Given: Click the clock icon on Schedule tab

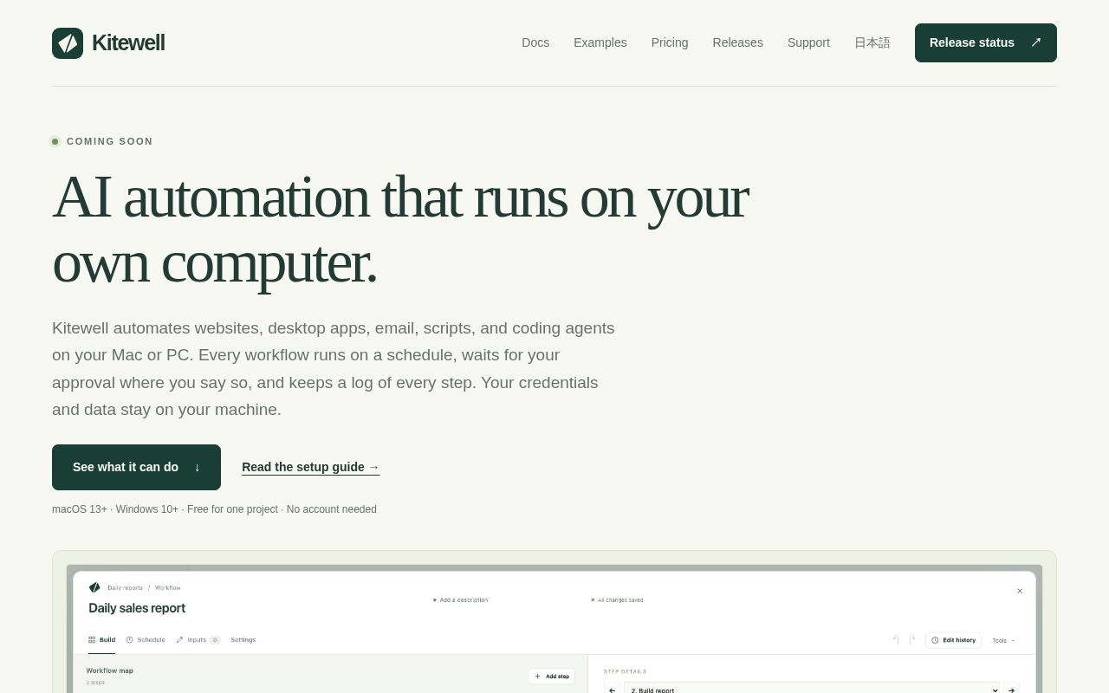Looking at the screenshot, I should point(130,640).
